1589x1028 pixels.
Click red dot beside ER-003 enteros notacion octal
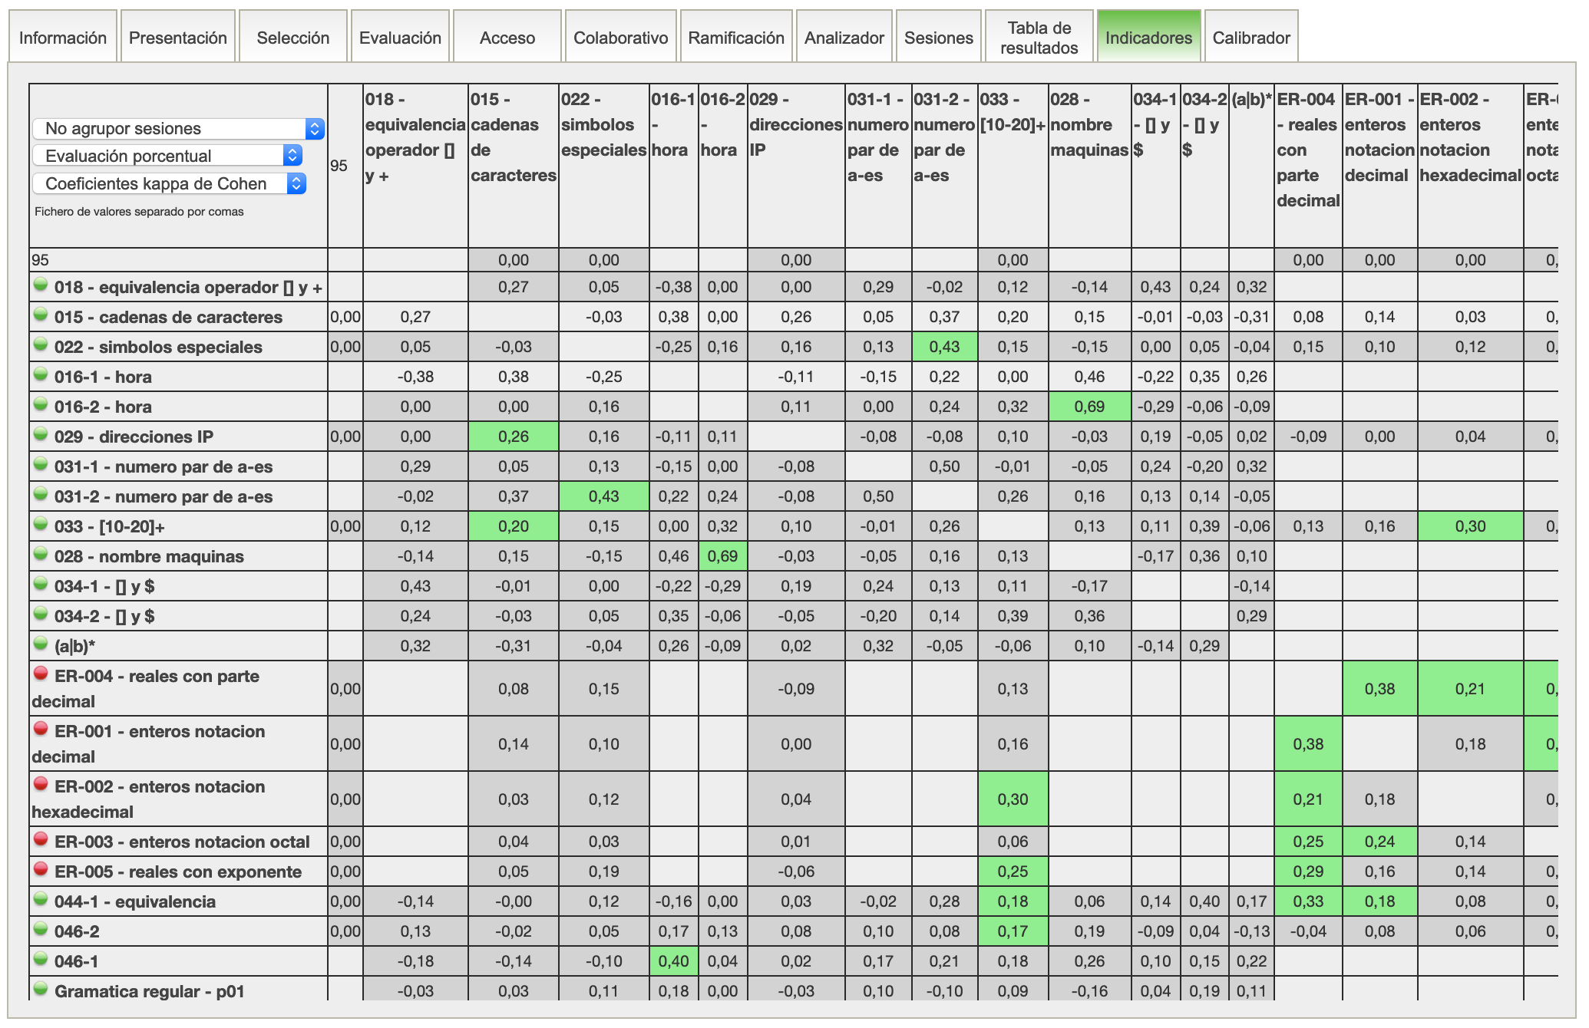pyautogui.click(x=41, y=839)
